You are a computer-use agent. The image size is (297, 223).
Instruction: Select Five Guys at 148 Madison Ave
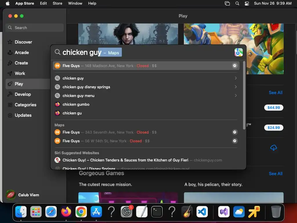point(146,66)
